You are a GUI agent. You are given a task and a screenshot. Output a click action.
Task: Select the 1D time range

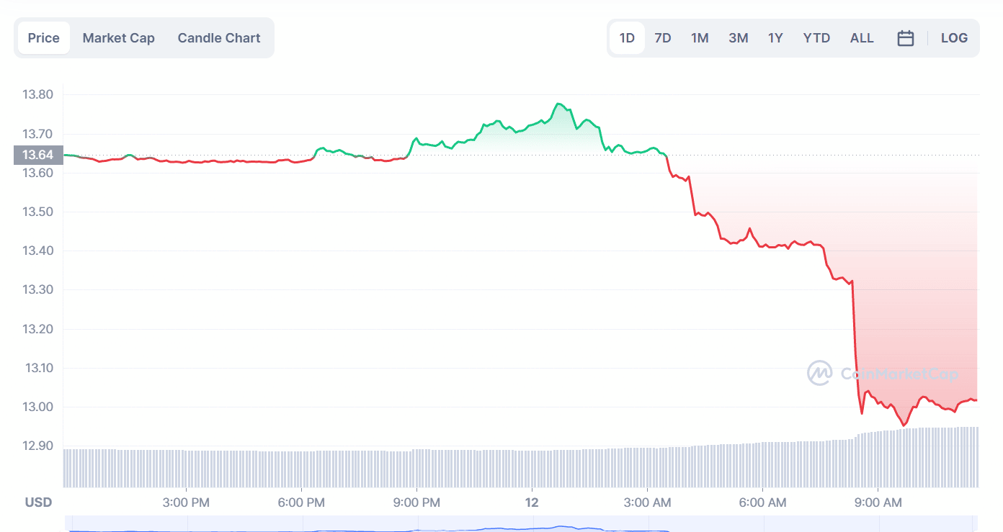click(x=627, y=38)
